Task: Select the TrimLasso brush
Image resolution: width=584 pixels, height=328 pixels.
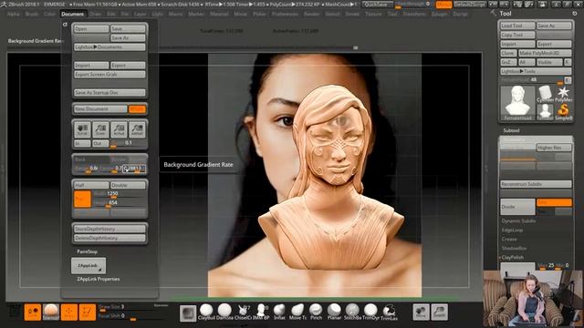Action: pyautogui.click(x=390, y=312)
